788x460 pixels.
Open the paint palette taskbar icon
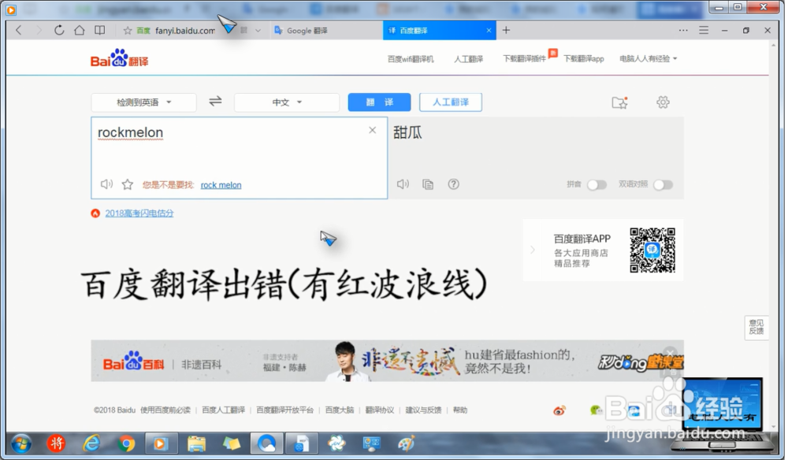(x=406, y=444)
